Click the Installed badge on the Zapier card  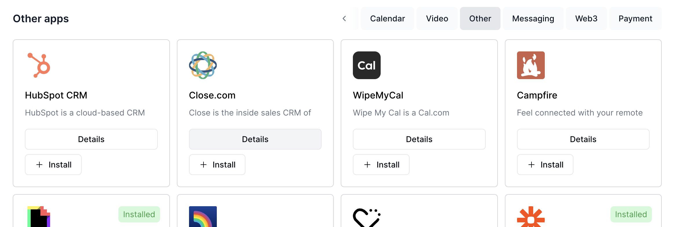click(x=631, y=214)
